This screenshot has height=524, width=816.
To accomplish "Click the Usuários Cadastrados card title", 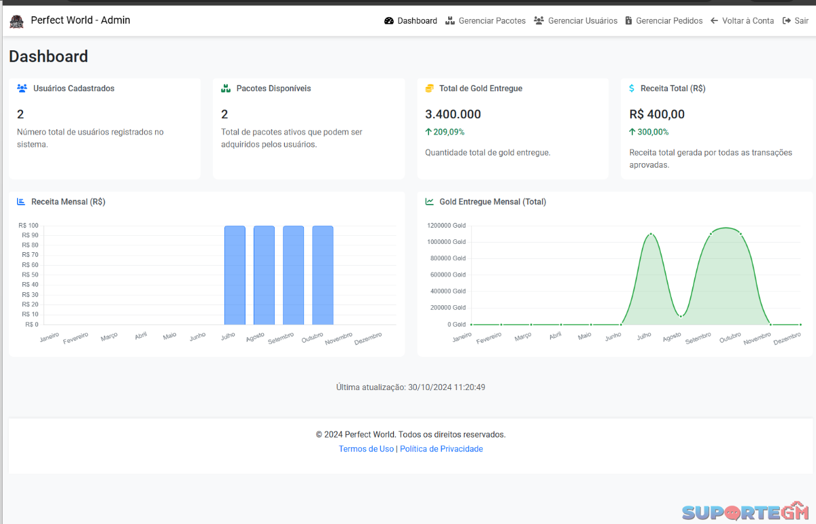I will 73,88.
